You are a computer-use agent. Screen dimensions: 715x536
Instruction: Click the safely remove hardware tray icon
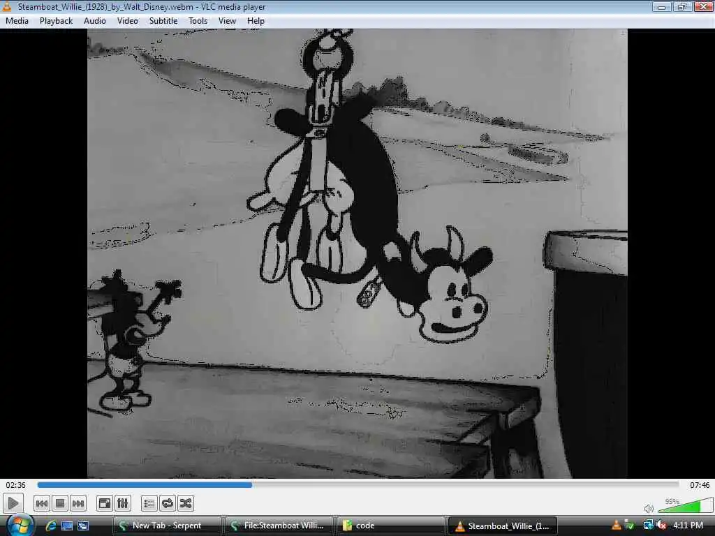click(630, 526)
